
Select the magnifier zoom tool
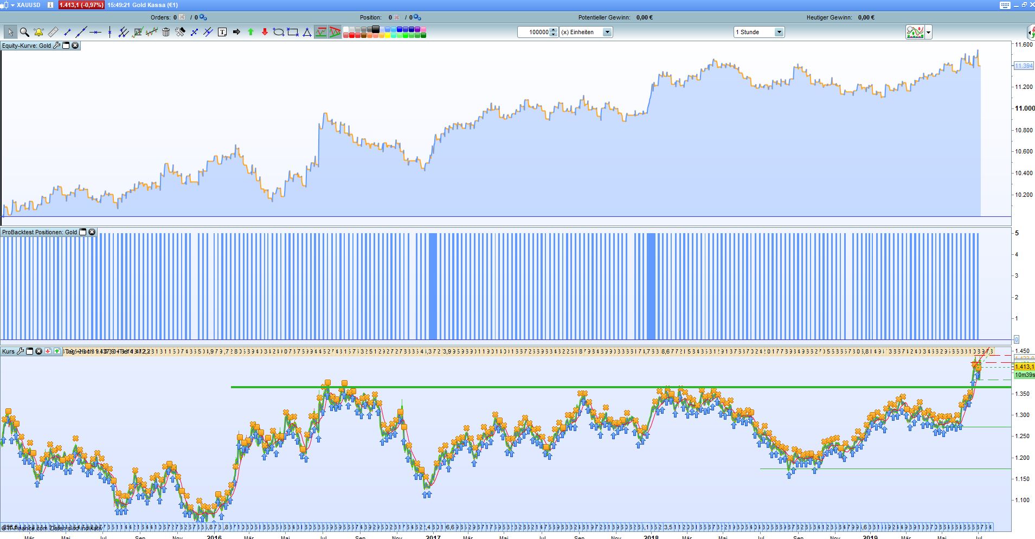[24, 32]
